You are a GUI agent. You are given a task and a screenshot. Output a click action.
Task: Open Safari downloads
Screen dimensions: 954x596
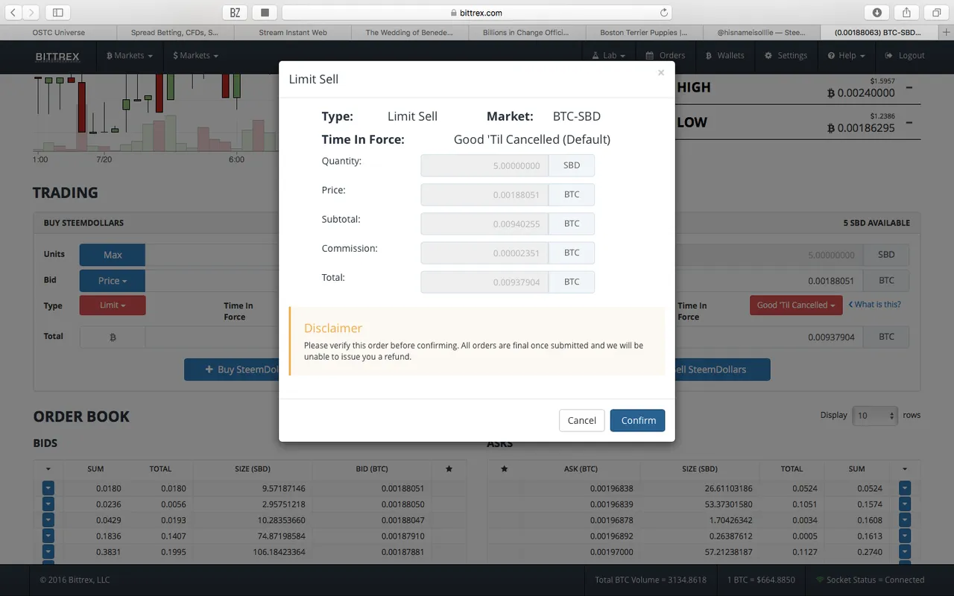(x=877, y=13)
